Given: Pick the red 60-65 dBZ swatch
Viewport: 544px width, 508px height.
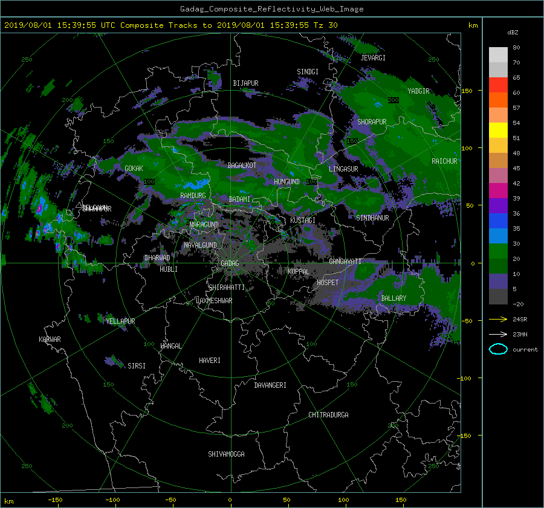Looking at the screenshot, I should coord(498,85).
